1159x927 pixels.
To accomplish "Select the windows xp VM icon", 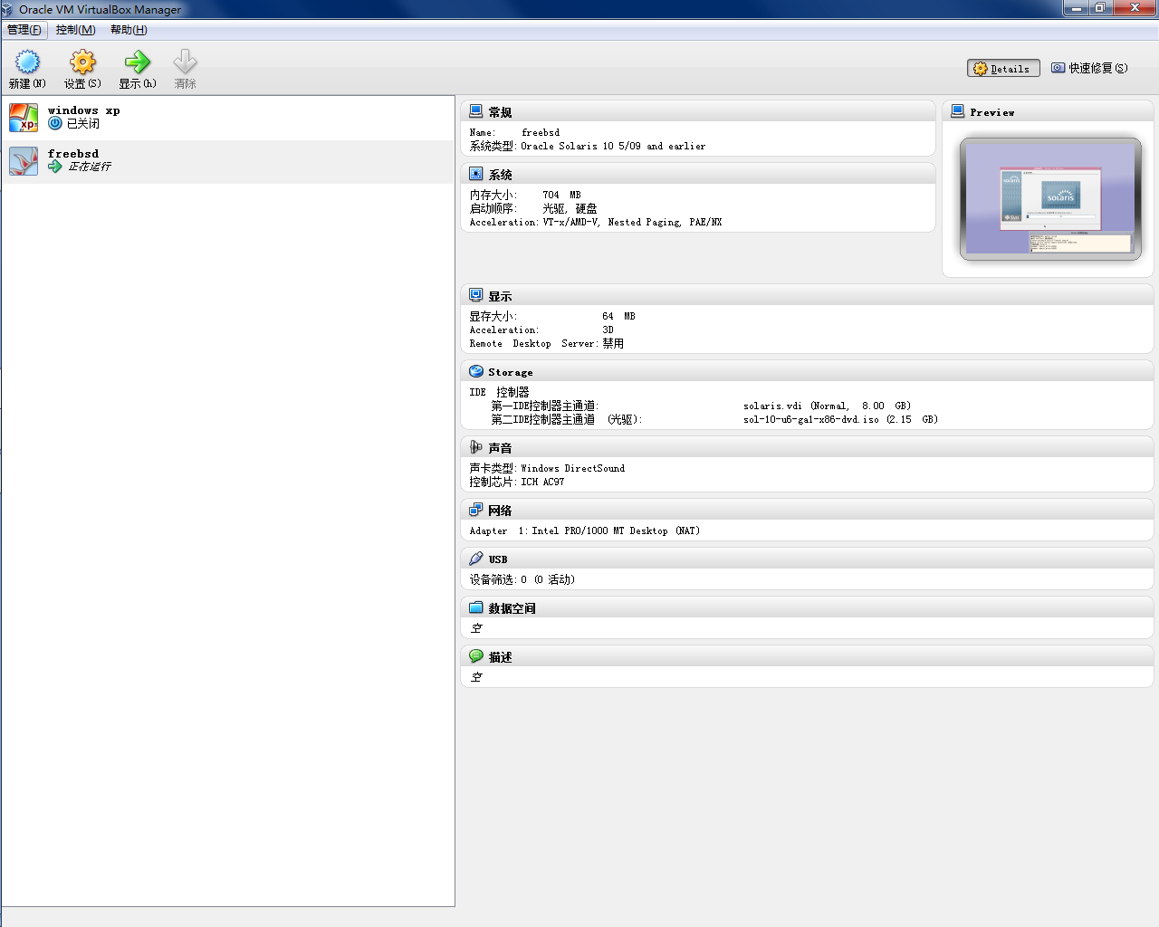I will (x=24, y=118).
